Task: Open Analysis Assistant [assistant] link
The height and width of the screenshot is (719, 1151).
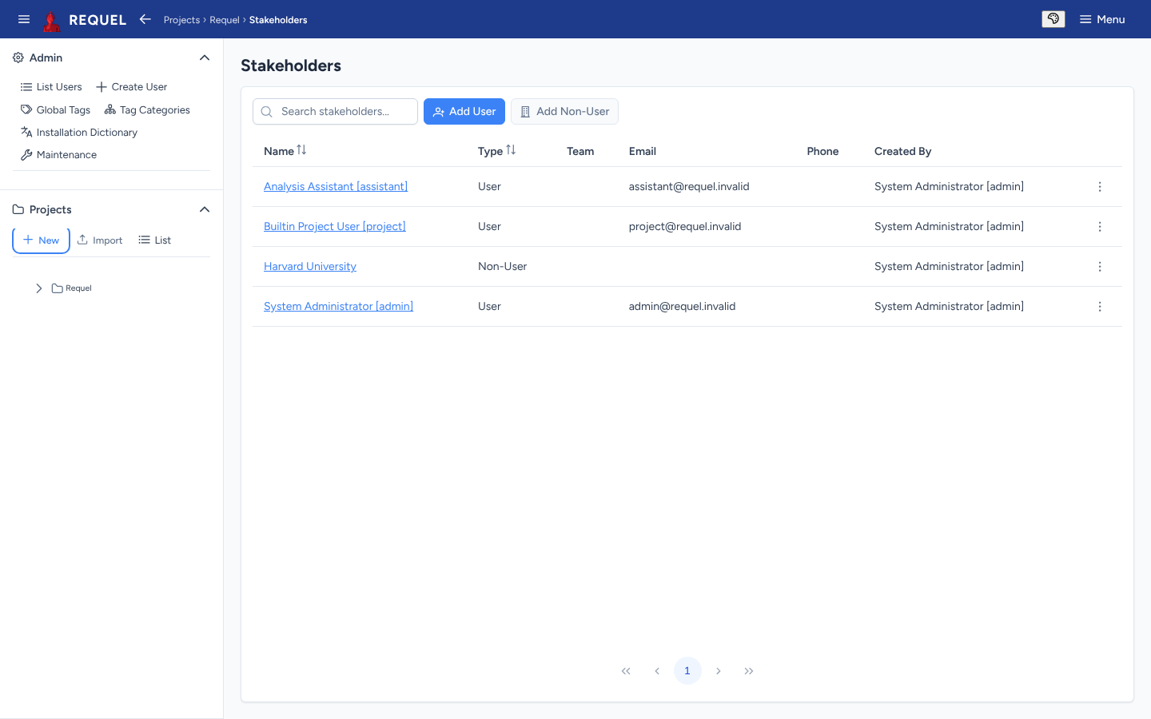Action: click(x=336, y=187)
